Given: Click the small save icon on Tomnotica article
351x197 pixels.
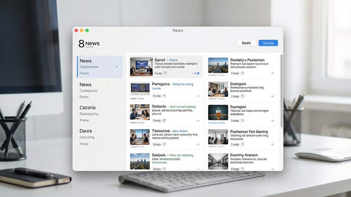Looking at the screenshot, I should (x=165, y=144).
